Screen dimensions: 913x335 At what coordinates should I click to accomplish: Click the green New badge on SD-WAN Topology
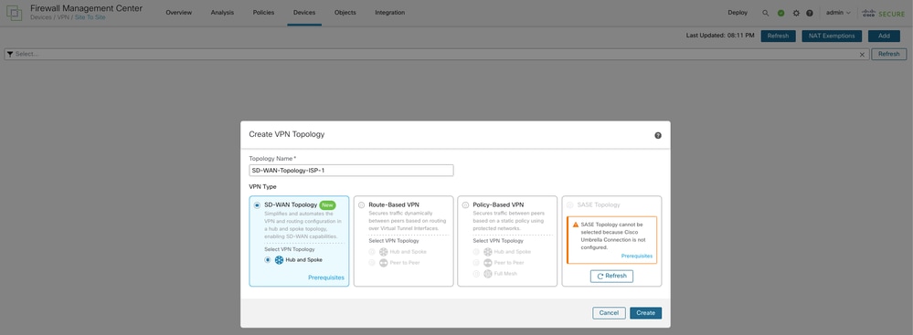click(328, 204)
